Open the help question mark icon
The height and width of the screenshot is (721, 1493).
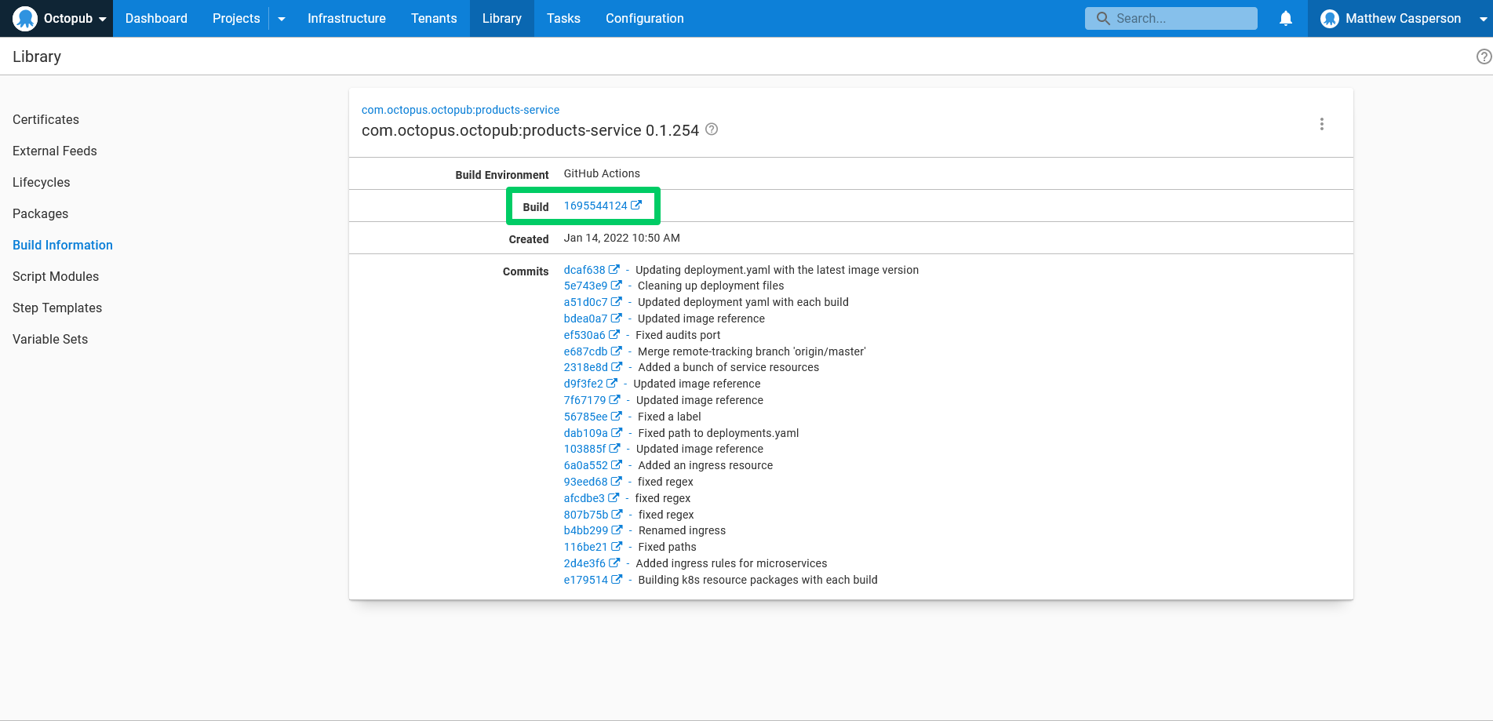pyautogui.click(x=1484, y=56)
